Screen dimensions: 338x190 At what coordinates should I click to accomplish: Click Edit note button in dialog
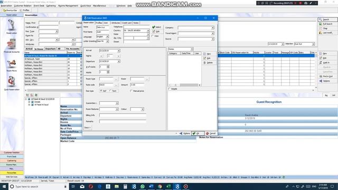coord(209,58)
